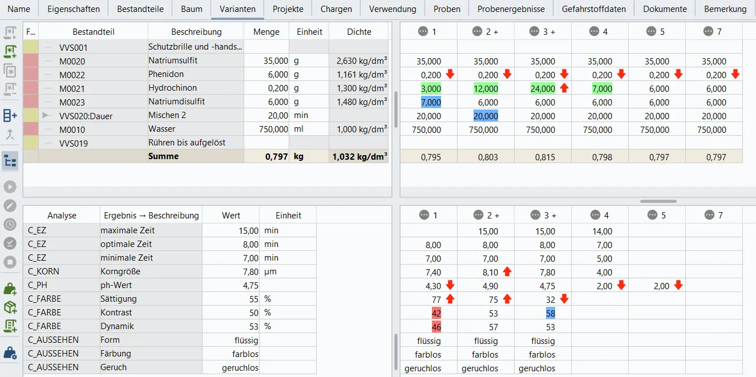Click the Analyse column header
756x377 pixels.
click(62, 215)
